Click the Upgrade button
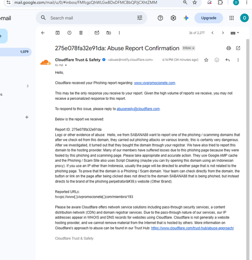The height and width of the screenshot is (260, 252). [209, 18]
